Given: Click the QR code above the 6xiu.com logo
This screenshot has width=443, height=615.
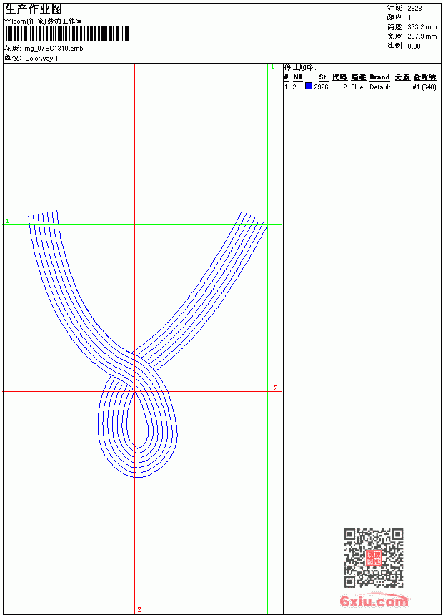Looking at the screenshot, I should pyautogui.click(x=373, y=558).
